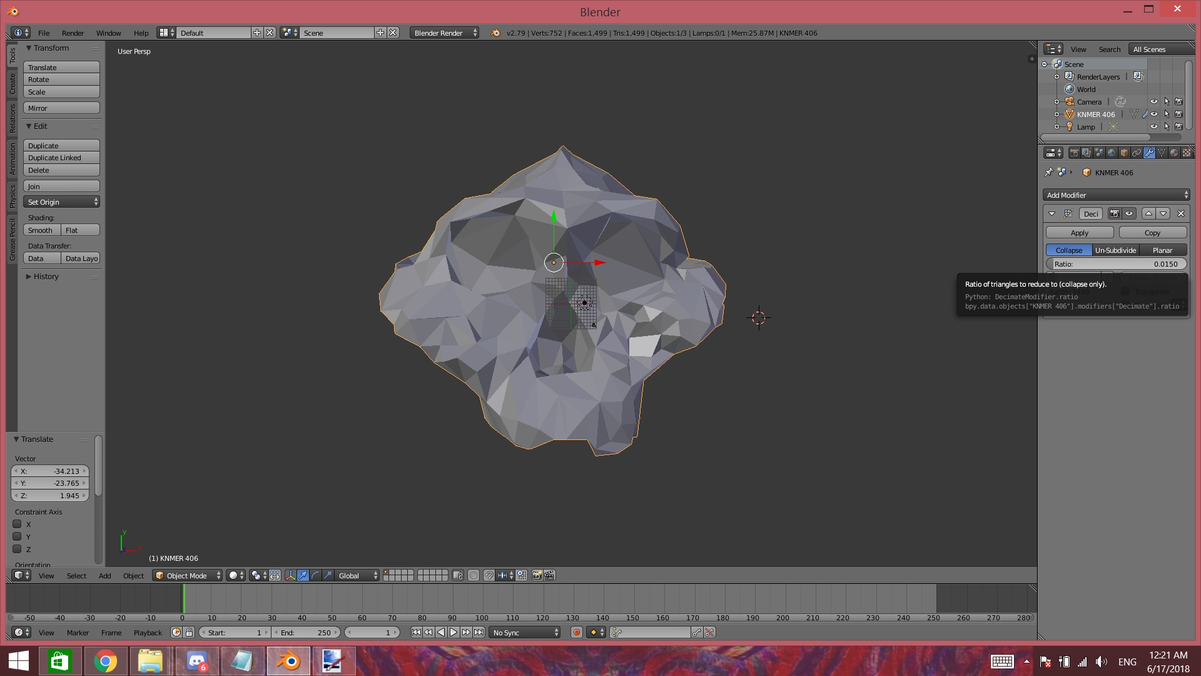Open the Window menu
Viewport: 1201px width, 676px height.
pos(108,33)
